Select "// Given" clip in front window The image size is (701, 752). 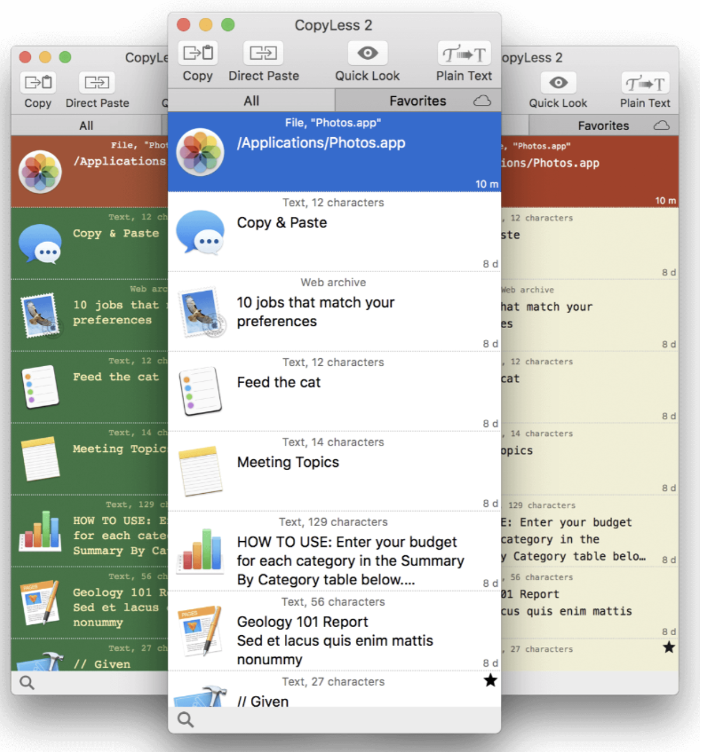pos(334,689)
